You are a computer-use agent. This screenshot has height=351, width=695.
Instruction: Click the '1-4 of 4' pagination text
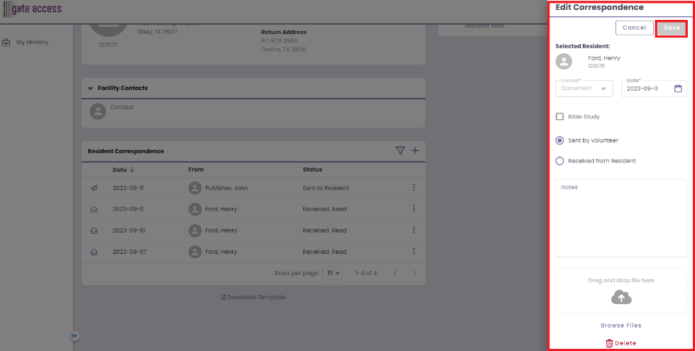click(366, 273)
